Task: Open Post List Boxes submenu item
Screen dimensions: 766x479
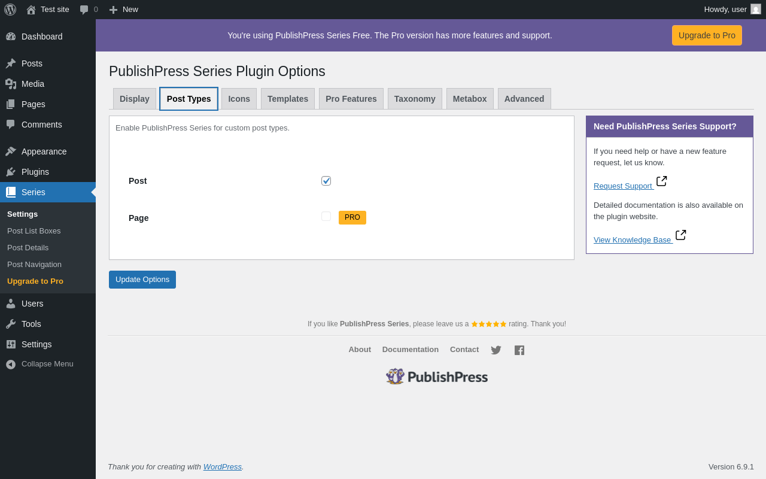Action: click(34, 231)
